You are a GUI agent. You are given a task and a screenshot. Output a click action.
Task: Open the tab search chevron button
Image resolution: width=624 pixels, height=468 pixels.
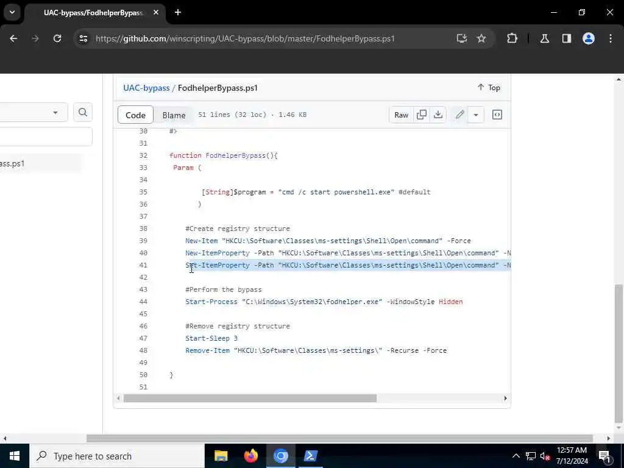pos(12,12)
